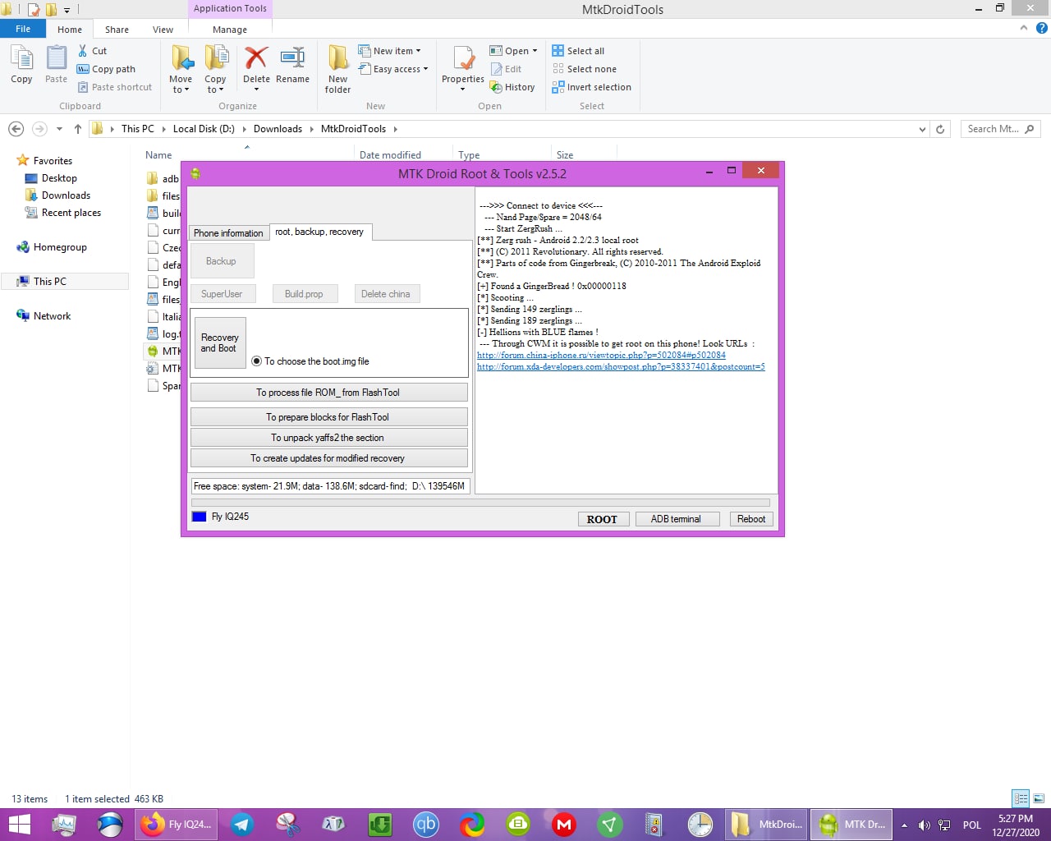The width and height of the screenshot is (1051, 841).
Task: Show hidden system tray icons
Action: click(904, 825)
